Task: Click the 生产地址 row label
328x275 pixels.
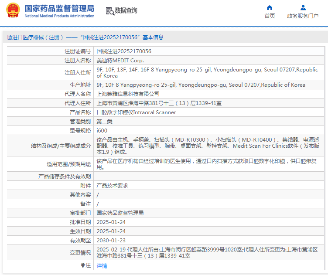Action: coord(80,85)
